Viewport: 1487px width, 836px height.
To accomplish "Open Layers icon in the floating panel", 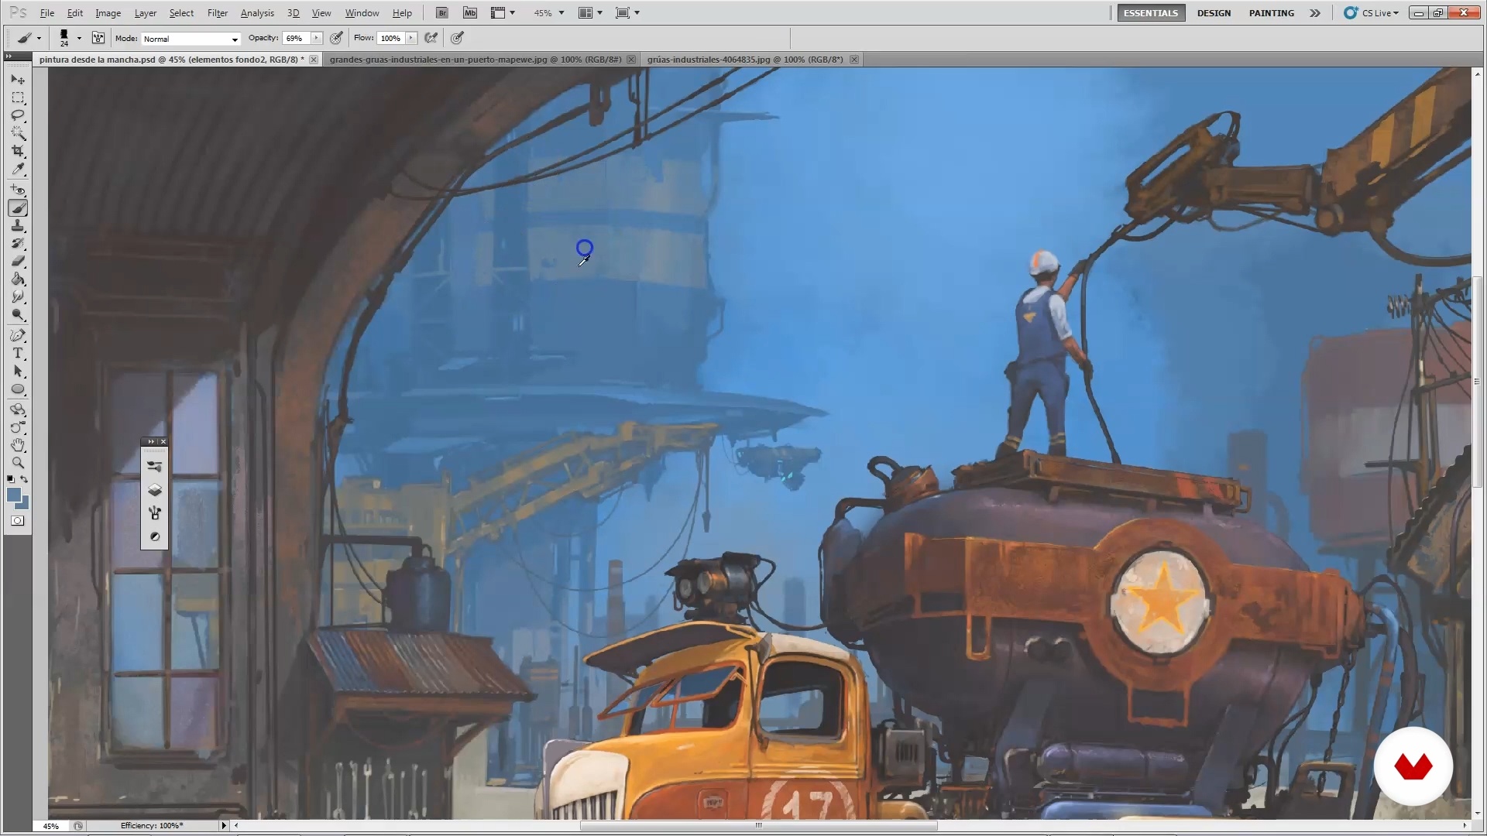I will [154, 490].
